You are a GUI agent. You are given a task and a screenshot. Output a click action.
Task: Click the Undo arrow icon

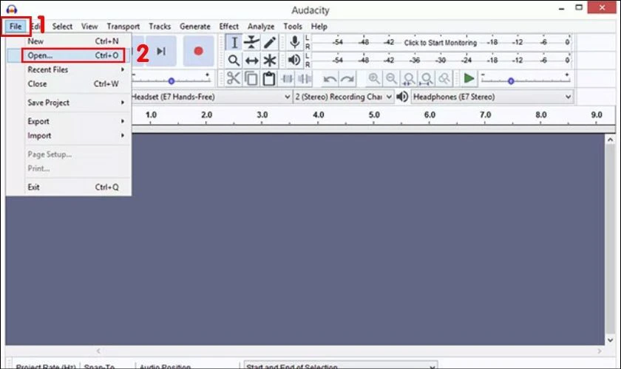(330, 79)
